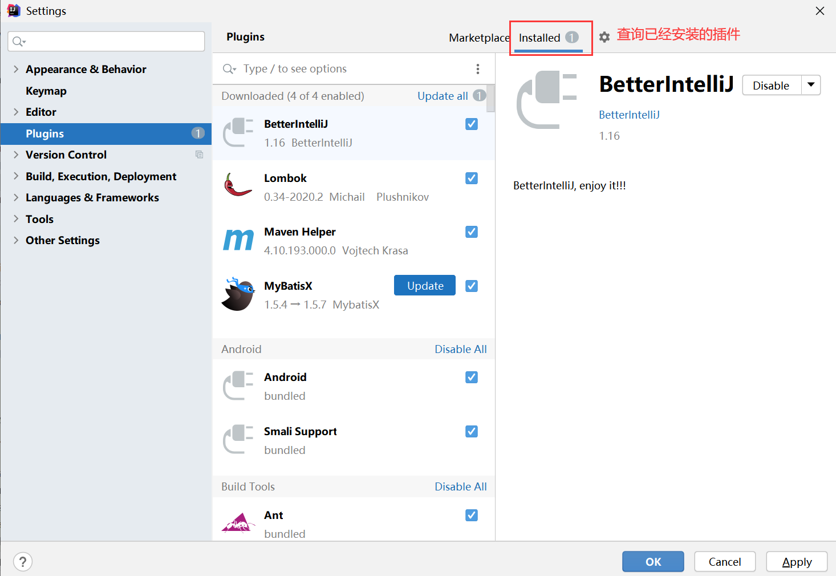Select the Smali Support plugin name
This screenshot has height=576, width=836.
[x=301, y=431]
